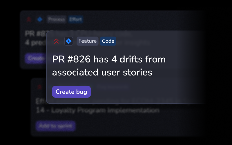Image resolution: width=232 pixels, height=145 pixels.
Task: Select the Code tag
Action: click(x=108, y=41)
